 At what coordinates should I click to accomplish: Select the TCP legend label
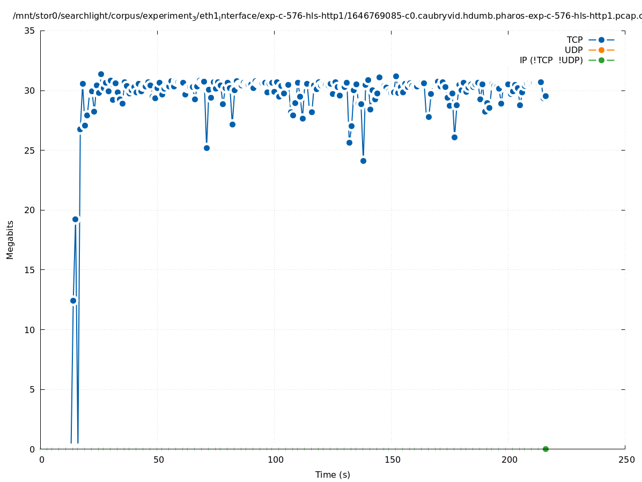click(574, 40)
